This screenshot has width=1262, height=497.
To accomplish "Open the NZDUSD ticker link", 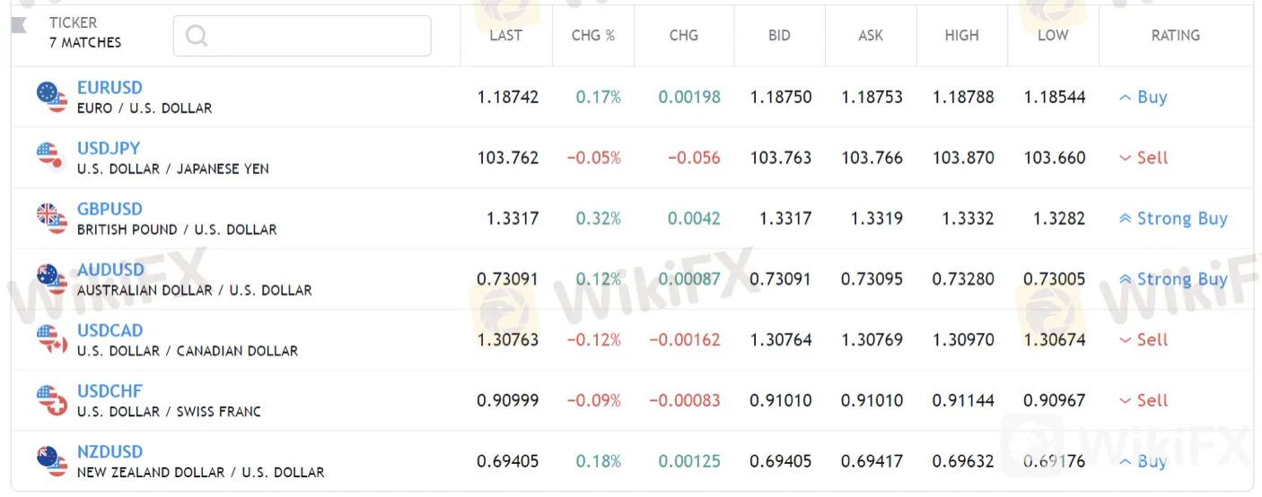I will (110, 452).
